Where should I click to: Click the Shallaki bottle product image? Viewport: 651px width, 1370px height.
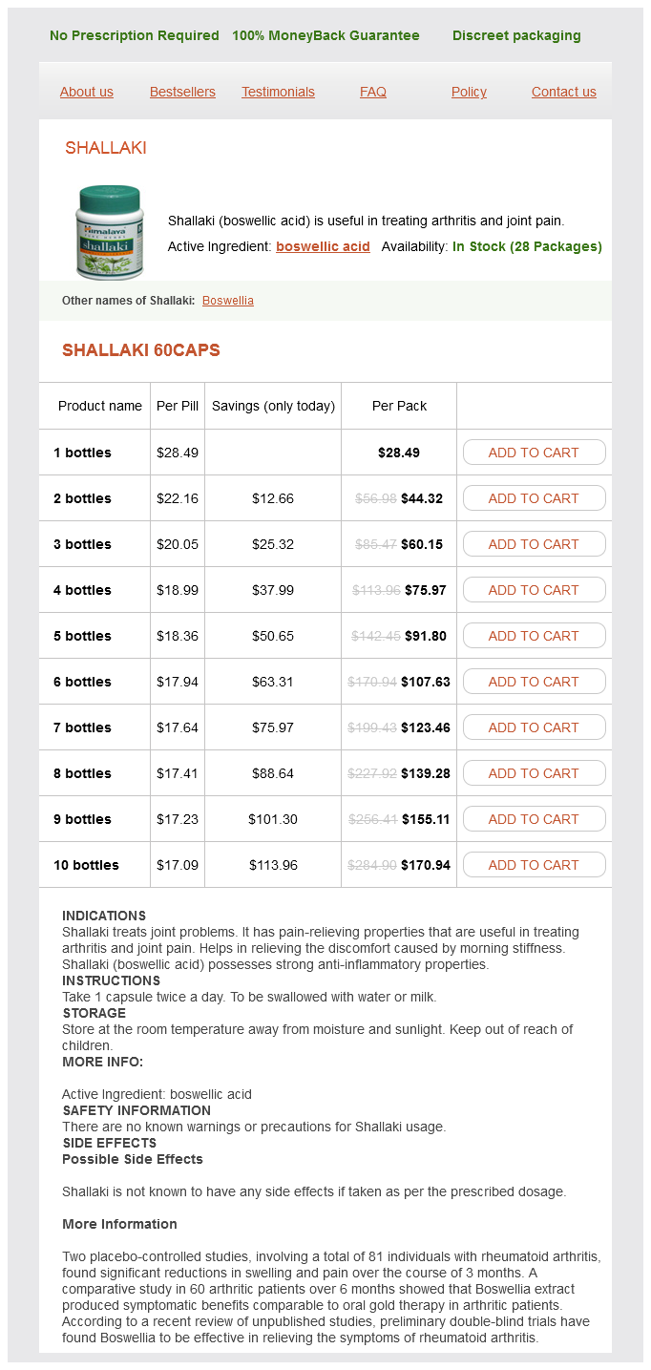108,232
